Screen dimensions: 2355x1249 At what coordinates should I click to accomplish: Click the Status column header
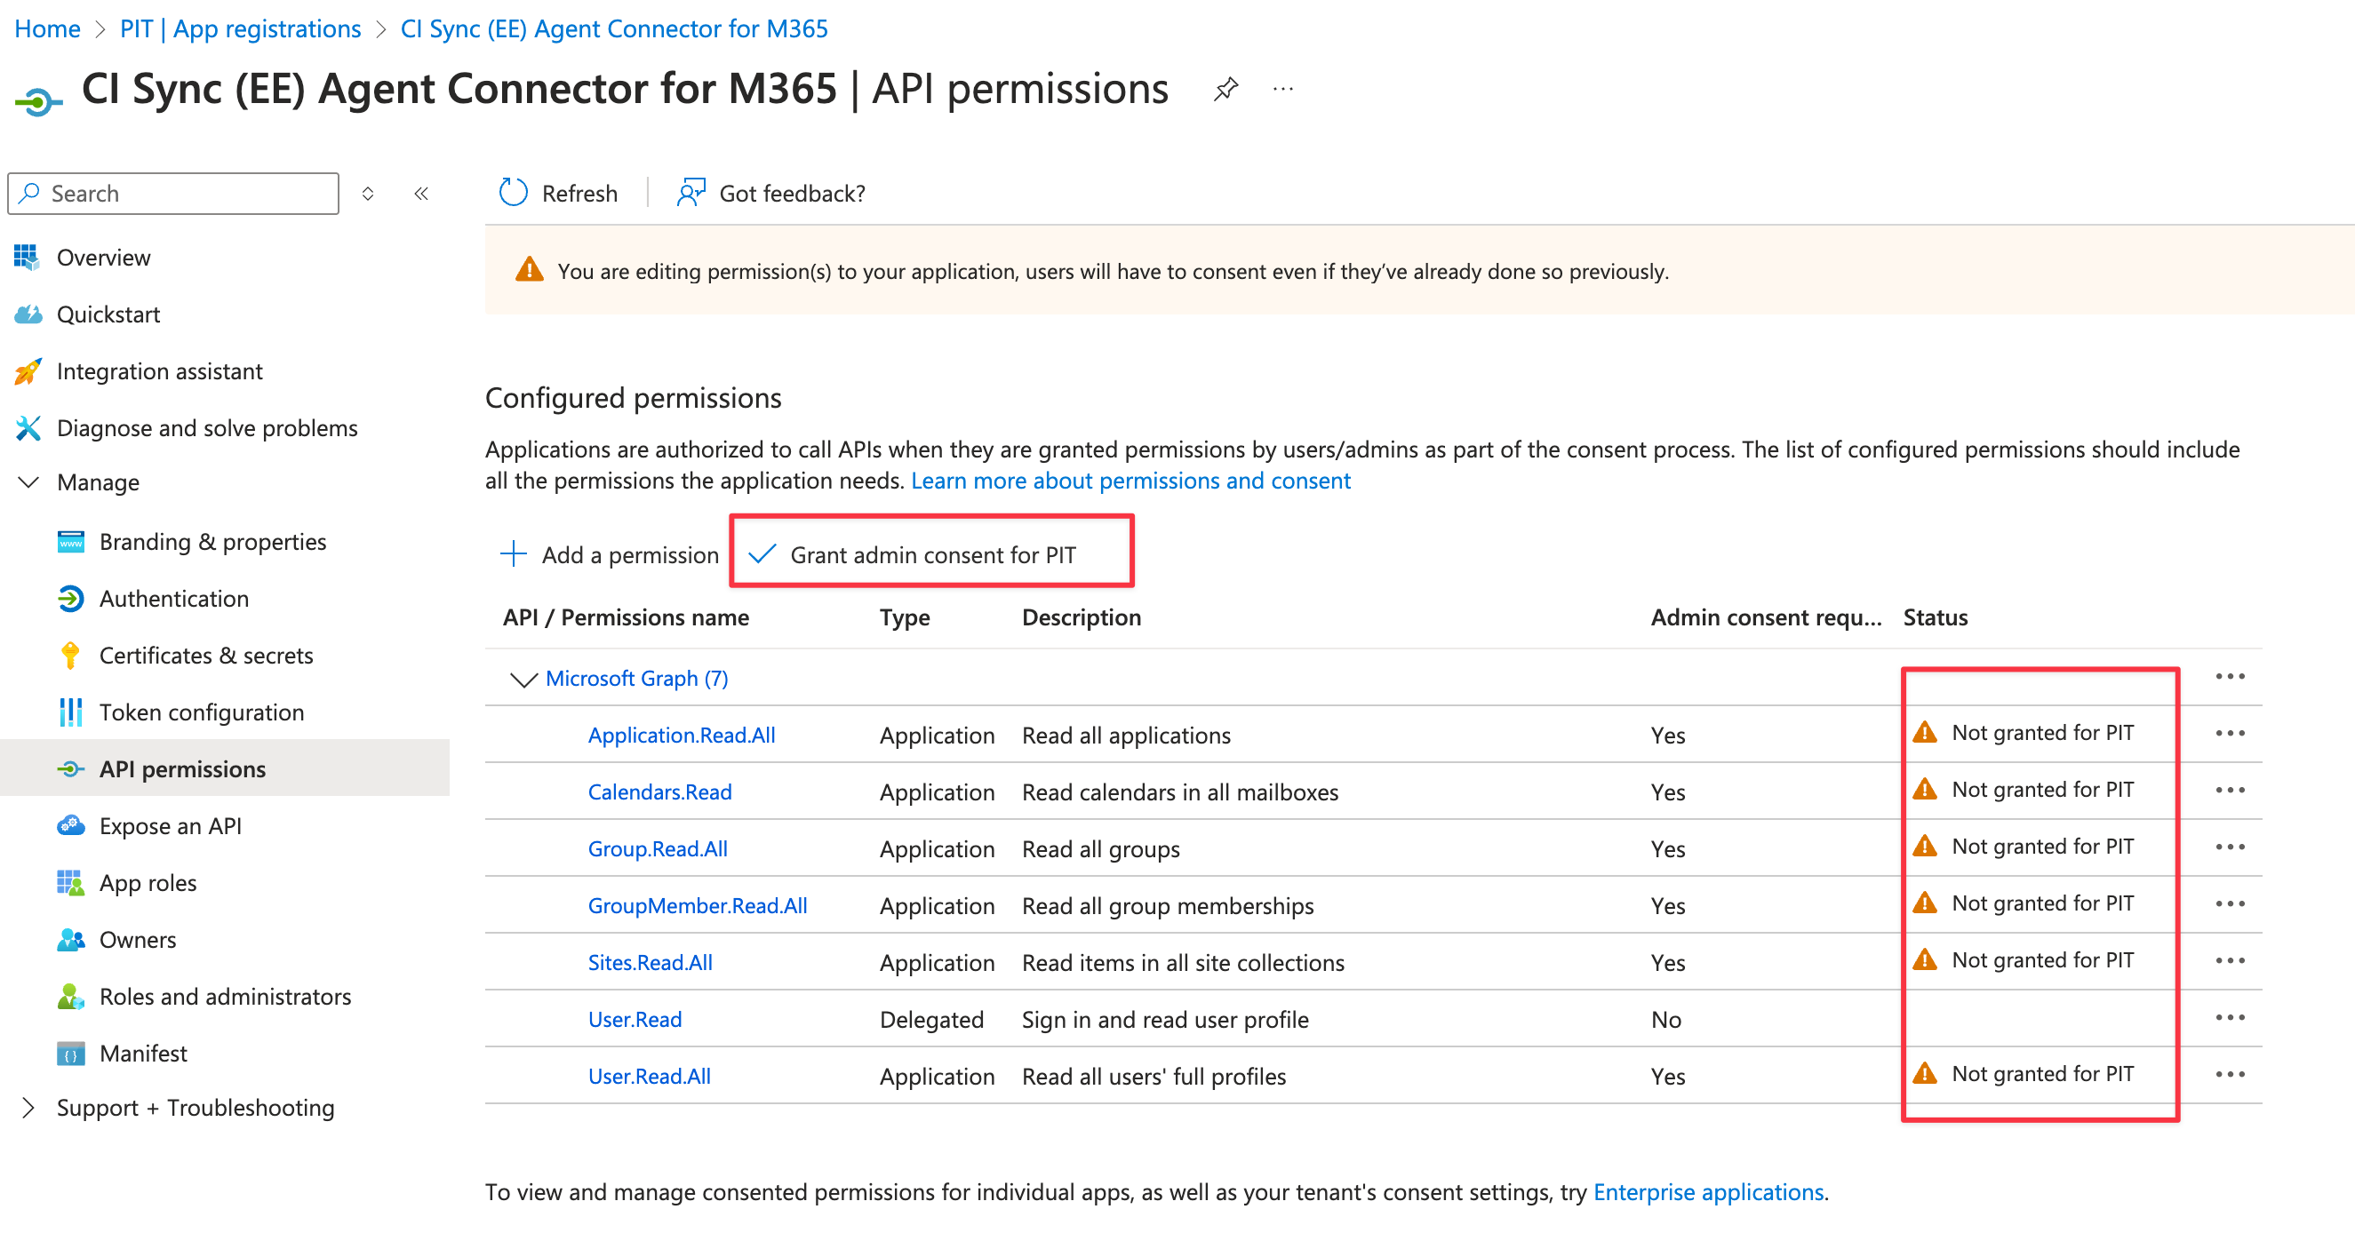[1936, 617]
